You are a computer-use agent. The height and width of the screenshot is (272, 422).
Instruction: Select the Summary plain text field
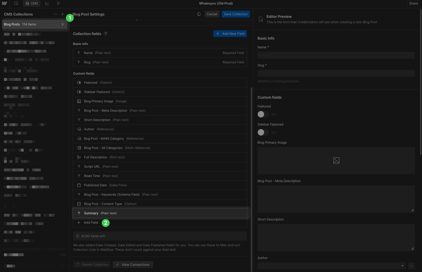click(x=160, y=213)
